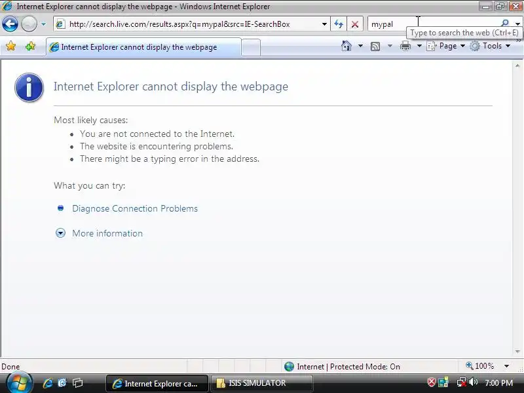Image resolution: width=524 pixels, height=393 pixels.
Task: Click the network tray icon with red X
Action: click(x=462, y=383)
